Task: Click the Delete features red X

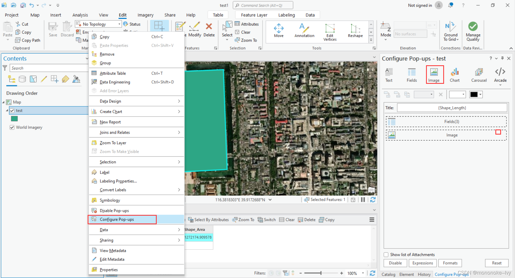Action: tap(209, 30)
